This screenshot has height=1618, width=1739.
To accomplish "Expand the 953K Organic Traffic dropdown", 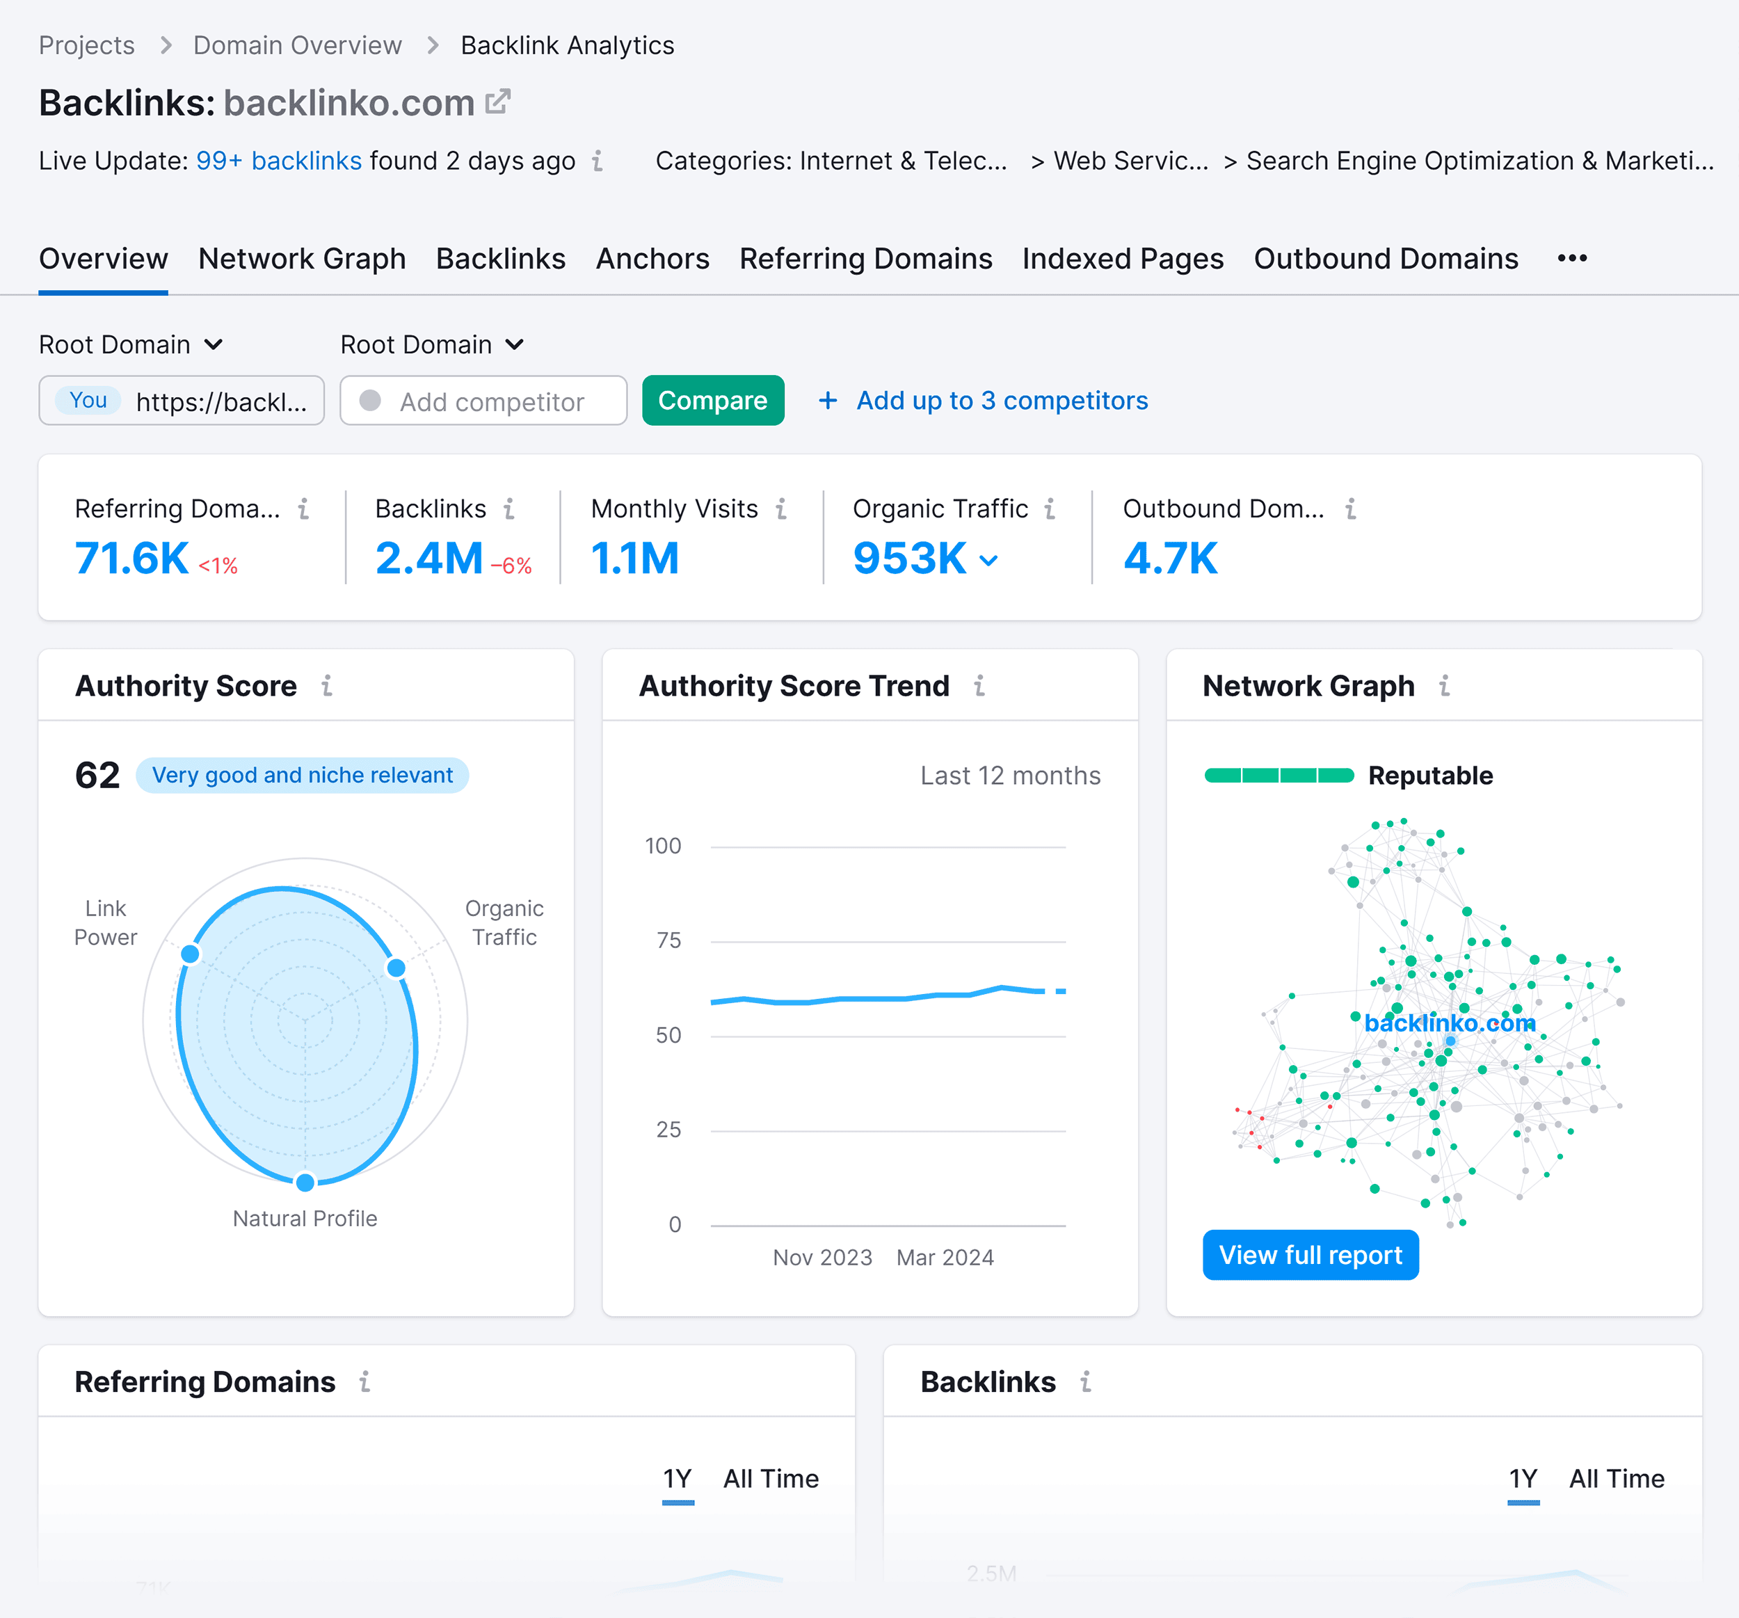I will tap(989, 560).
